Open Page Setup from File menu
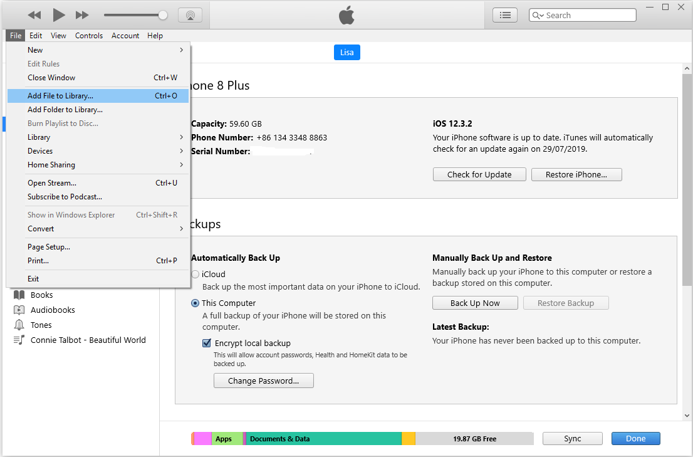Viewport: 693px width, 457px height. (98, 247)
